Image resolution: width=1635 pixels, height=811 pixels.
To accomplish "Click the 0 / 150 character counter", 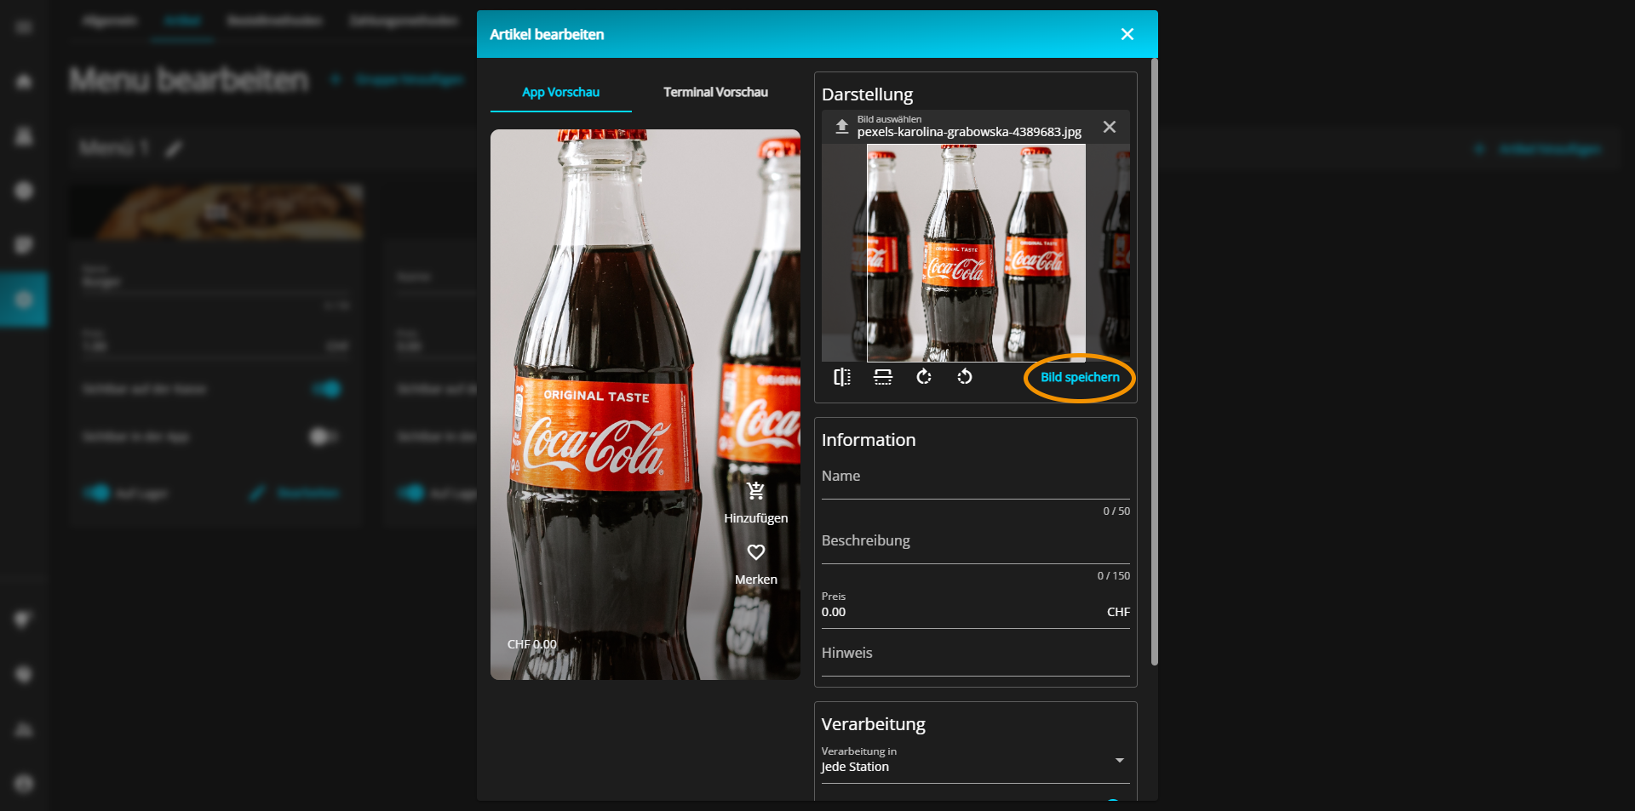I will [1114, 576].
